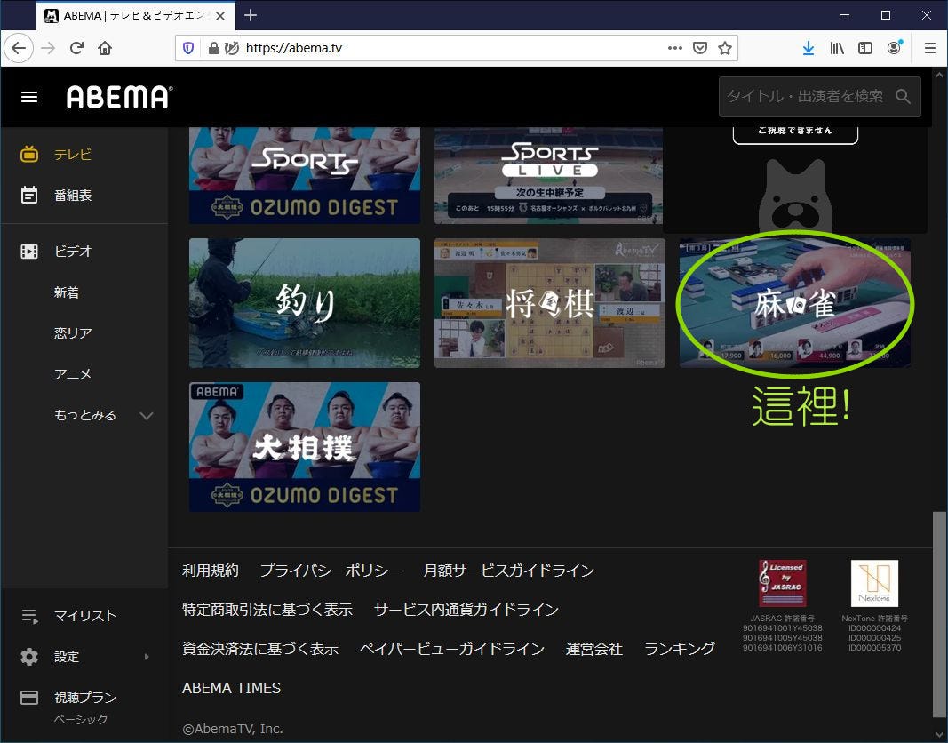Open ABEMA TIMES link
Screen dimensions: 948x743
pos(232,688)
